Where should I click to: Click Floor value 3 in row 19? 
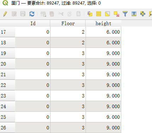(x=68, y=53)
